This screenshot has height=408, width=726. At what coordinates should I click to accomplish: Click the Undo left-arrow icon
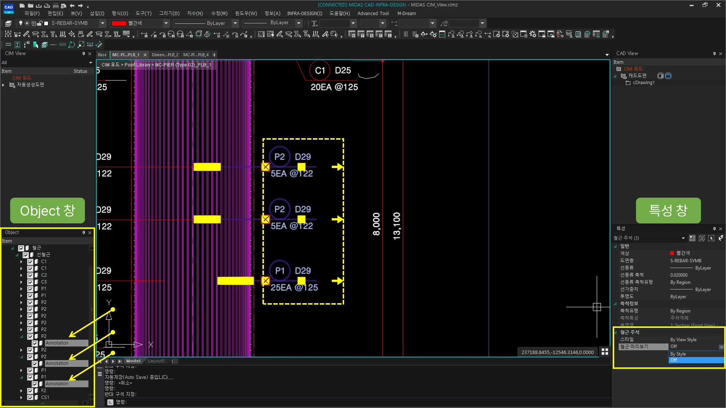click(x=72, y=5)
